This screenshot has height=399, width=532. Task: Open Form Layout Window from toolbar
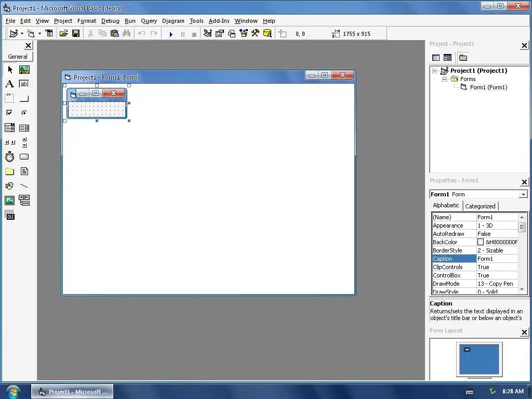pyautogui.click(x=232, y=33)
